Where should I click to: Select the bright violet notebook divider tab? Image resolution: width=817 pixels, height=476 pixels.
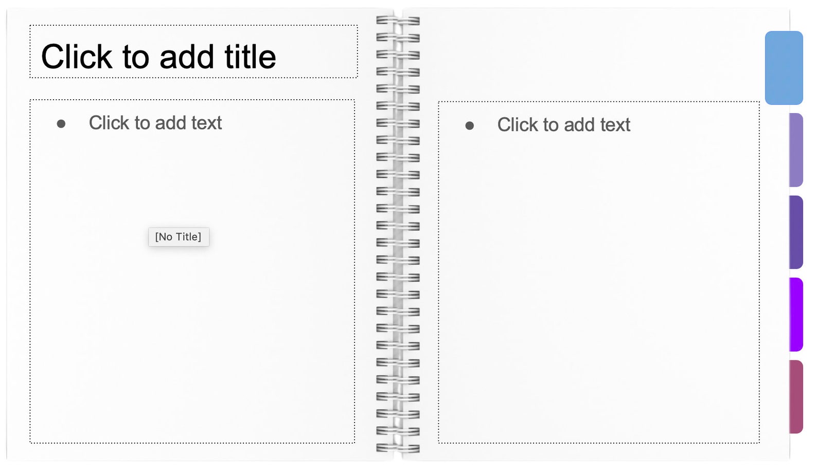pyautogui.click(x=796, y=315)
